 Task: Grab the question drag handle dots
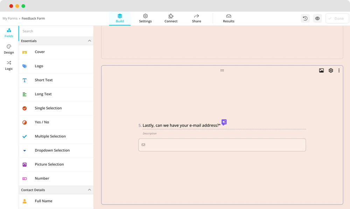(x=222, y=71)
